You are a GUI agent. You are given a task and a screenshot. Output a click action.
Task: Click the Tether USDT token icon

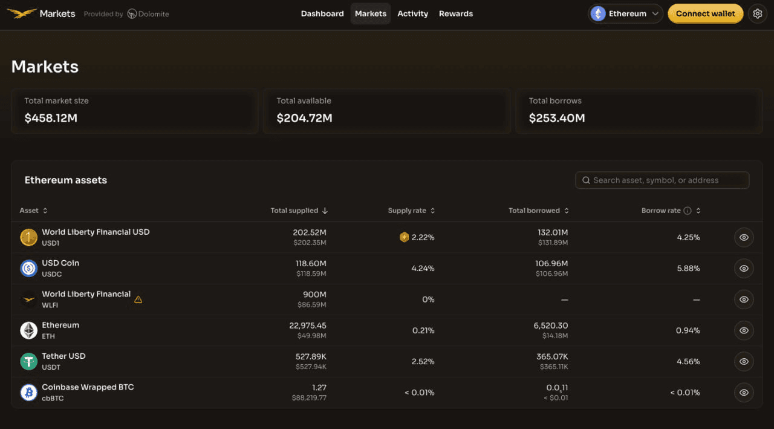(28, 361)
